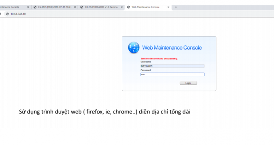Close the CS-KMS [PBX] tab
The height and width of the screenshot is (145, 274).
pyautogui.click(x=75, y=7)
